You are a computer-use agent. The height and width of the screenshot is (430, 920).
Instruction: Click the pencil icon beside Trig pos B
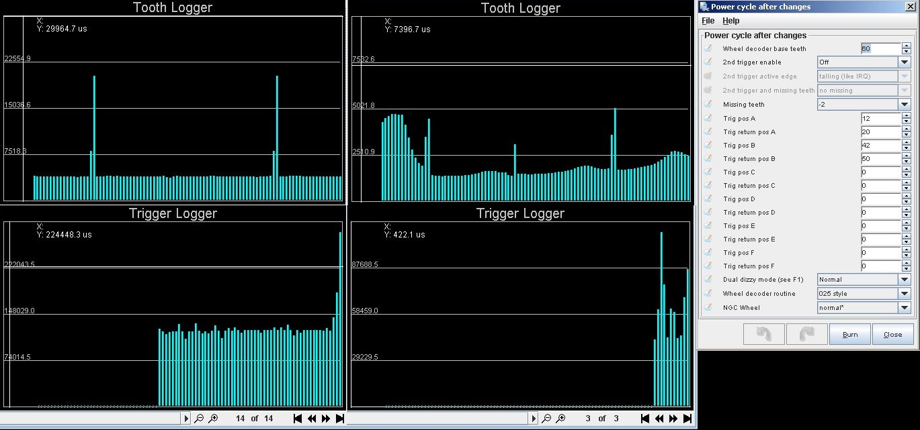coord(708,145)
